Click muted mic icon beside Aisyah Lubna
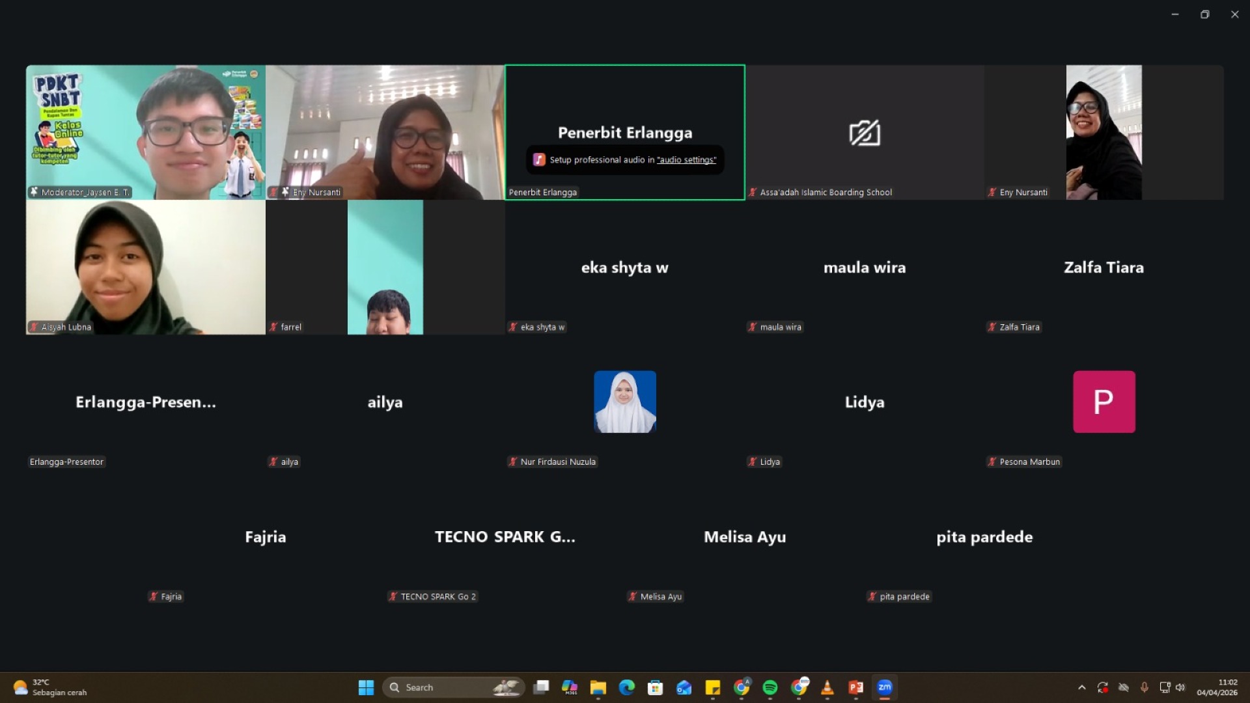This screenshot has width=1250, height=703. point(34,327)
